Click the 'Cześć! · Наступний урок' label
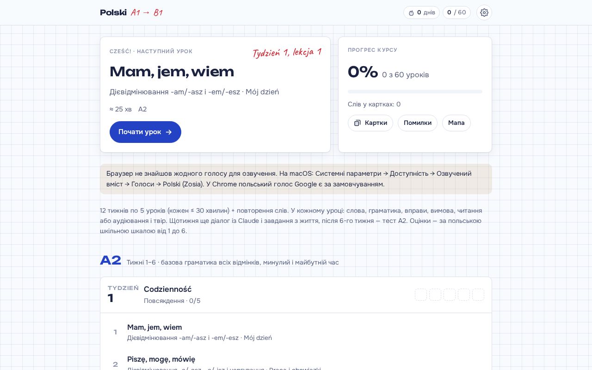 151,51
